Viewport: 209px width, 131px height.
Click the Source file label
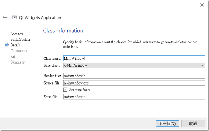tap(52, 83)
